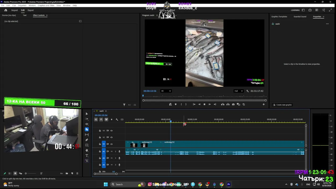The image size is (336, 189).
Task: Toggle V3 track visibility eye
Action: [111, 130]
